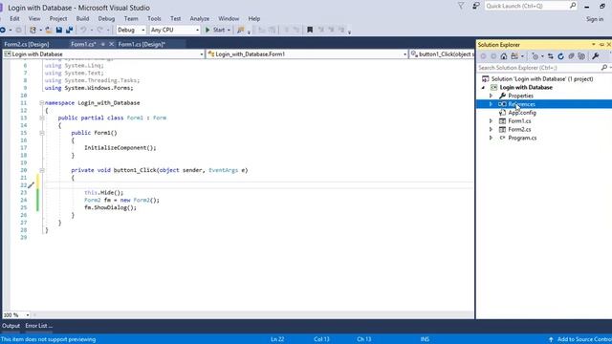Collapse the Login with Database project node

(483, 87)
